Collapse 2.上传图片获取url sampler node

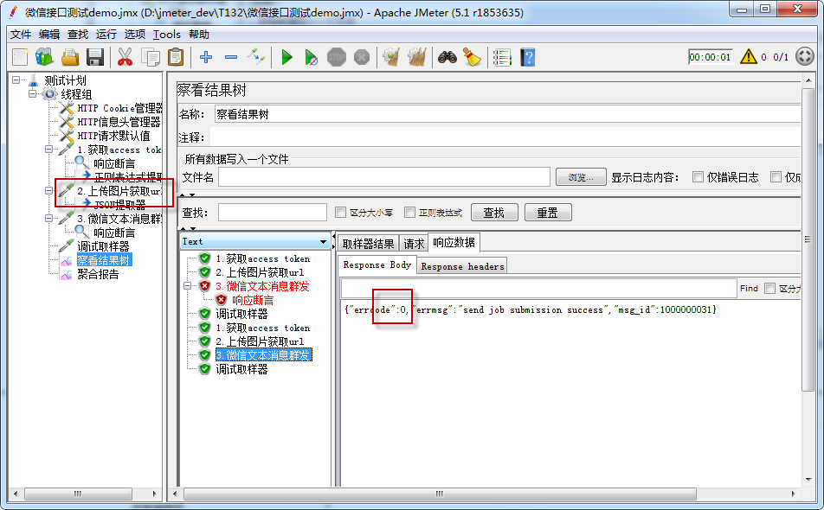pos(48,190)
